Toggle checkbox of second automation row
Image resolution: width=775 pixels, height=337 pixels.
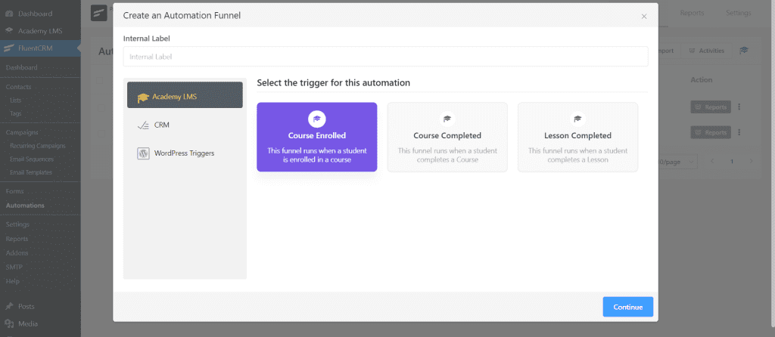click(101, 133)
